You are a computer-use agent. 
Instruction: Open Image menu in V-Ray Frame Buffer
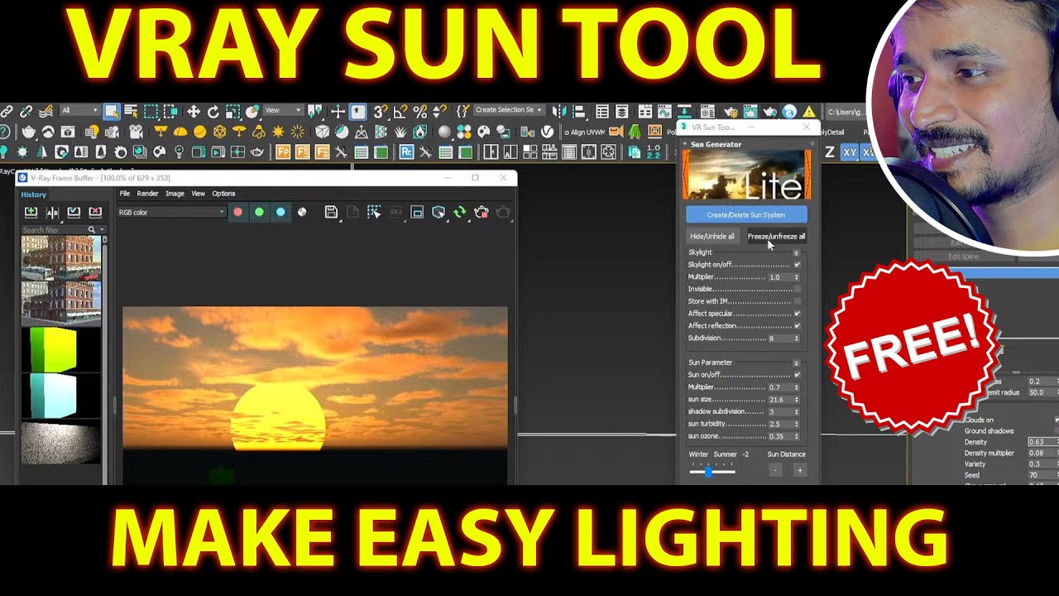175,194
